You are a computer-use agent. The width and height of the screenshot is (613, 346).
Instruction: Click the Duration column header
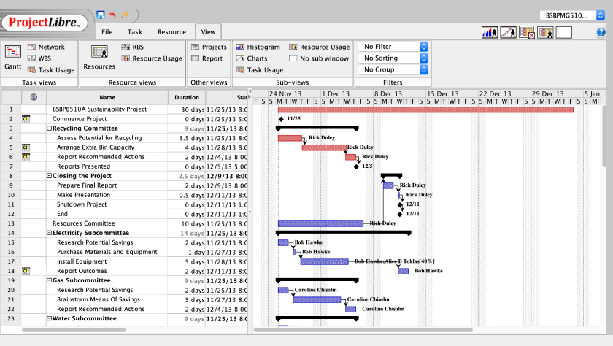(187, 97)
